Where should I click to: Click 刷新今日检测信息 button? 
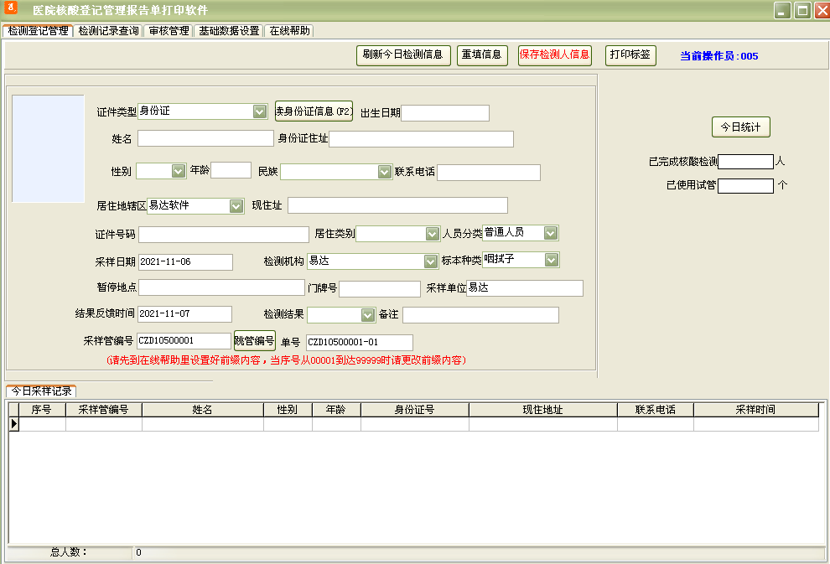pos(403,55)
